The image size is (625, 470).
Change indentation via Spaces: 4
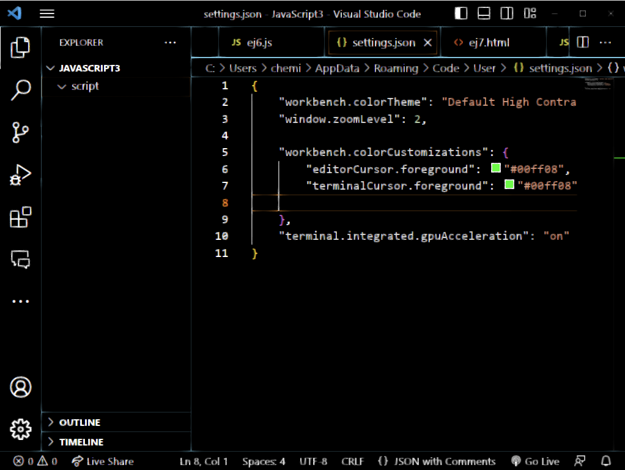click(x=264, y=461)
